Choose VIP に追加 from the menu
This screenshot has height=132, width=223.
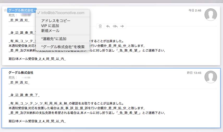click(x=50, y=26)
